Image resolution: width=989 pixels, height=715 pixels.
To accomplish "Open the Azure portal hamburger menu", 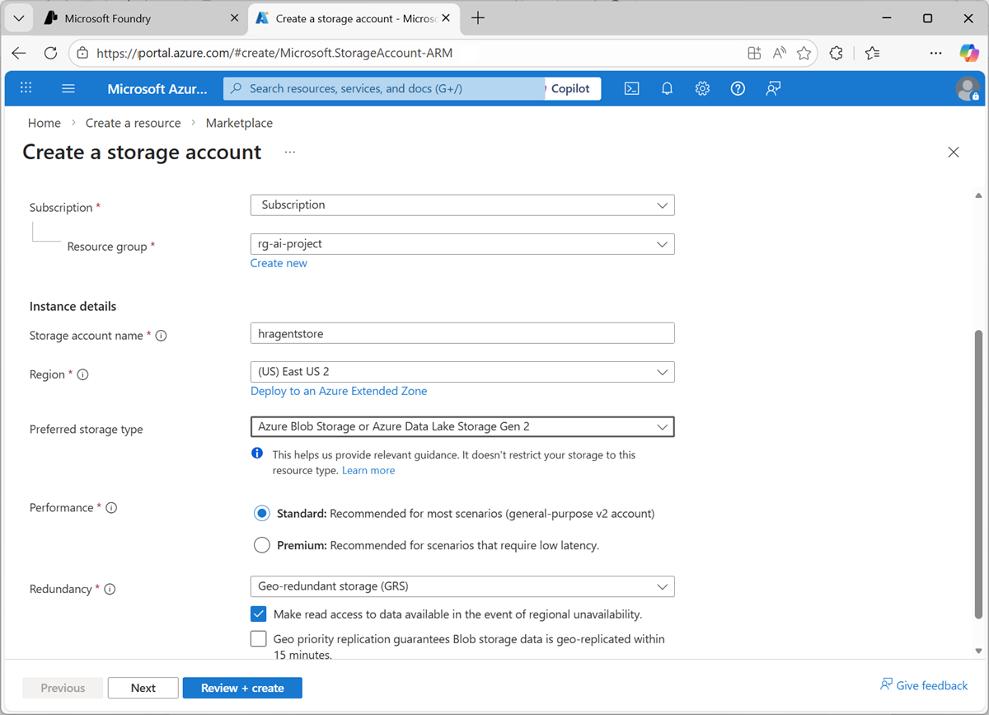I will [68, 88].
